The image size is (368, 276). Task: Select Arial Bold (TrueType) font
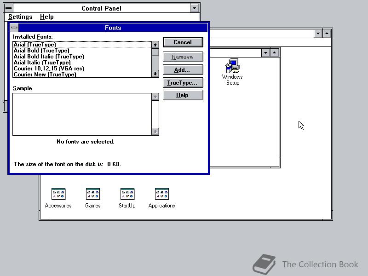point(82,51)
